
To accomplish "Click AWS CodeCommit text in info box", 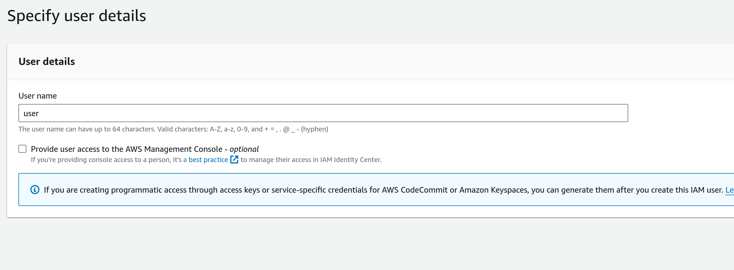I will (x=415, y=190).
